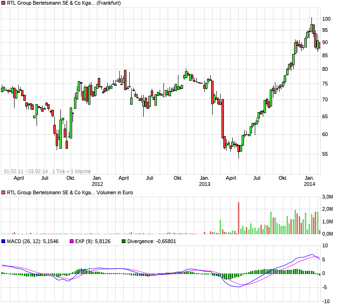This screenshot has height=306, width=340.
Task: Click the '1 Tick = 1 Woche' text
Action: (x=71, y=171)
